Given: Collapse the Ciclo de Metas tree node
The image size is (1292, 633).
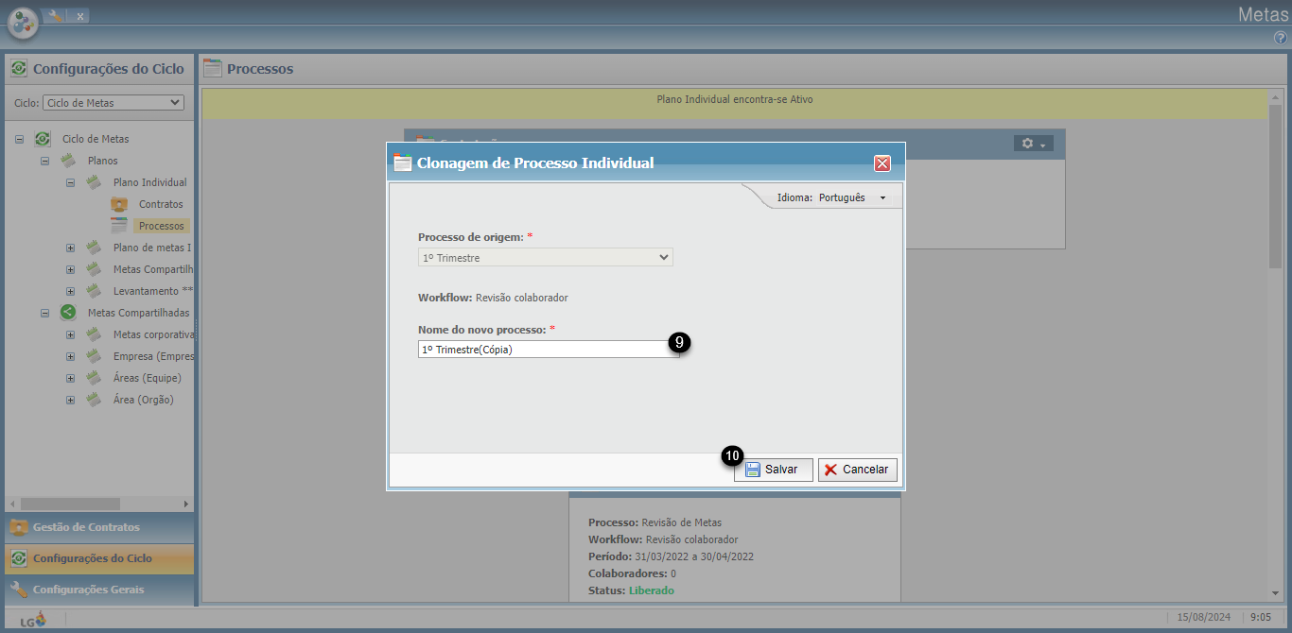Looking at the screenshot, I should (19, 139).
